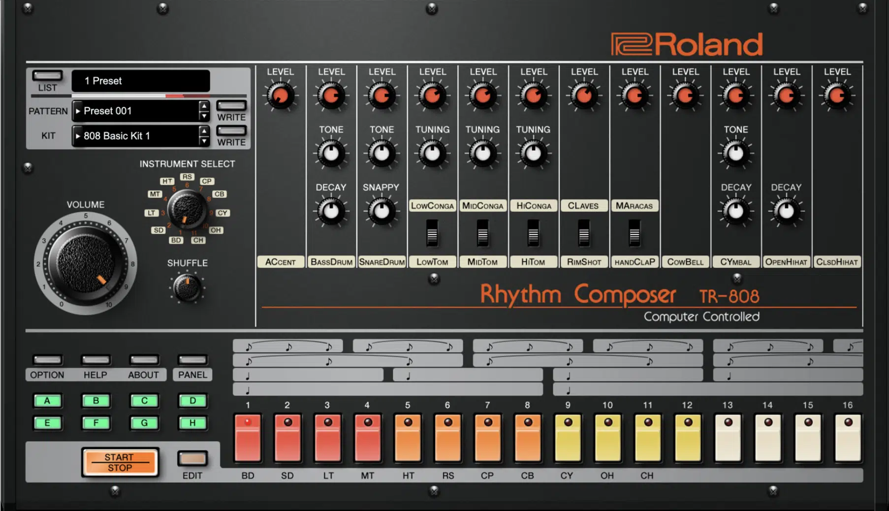
Task: Select pattern variation G
Action: pyautogui.click(x=144, y=423)
